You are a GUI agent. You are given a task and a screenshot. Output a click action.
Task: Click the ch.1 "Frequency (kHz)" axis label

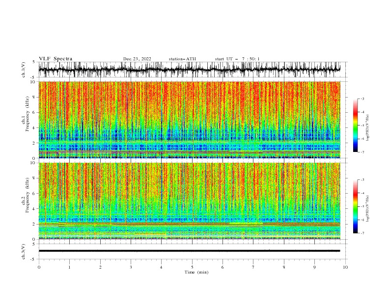[28, 114]
